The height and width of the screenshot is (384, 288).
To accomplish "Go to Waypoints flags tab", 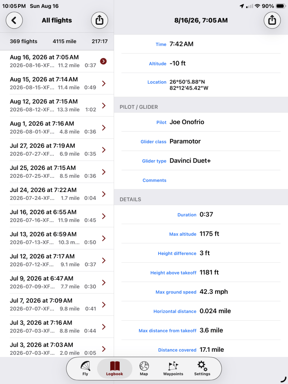I will [x=173, y=368].
